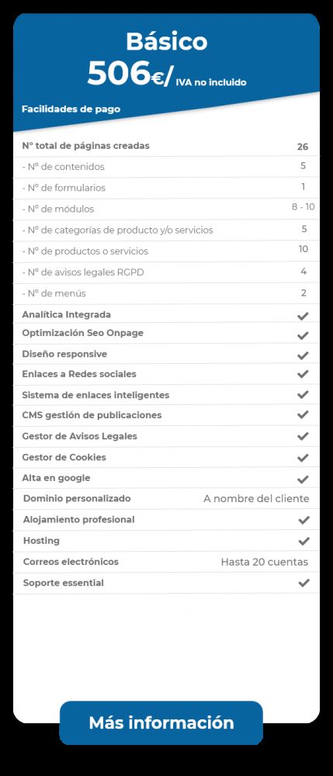Viewport: 333px width, 776px height.
Task: Click the A nombre del cliente text
Action: point(256,498)
